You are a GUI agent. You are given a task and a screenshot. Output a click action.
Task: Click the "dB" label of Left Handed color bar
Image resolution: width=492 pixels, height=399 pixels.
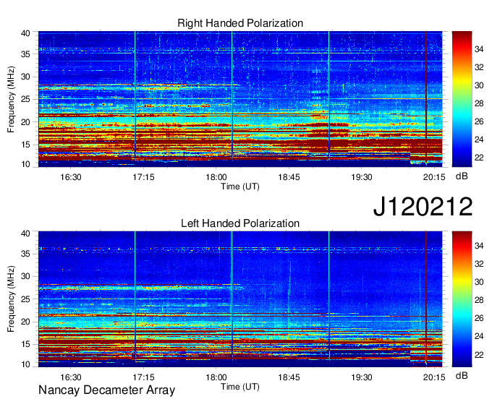click(x=462, y=375)
